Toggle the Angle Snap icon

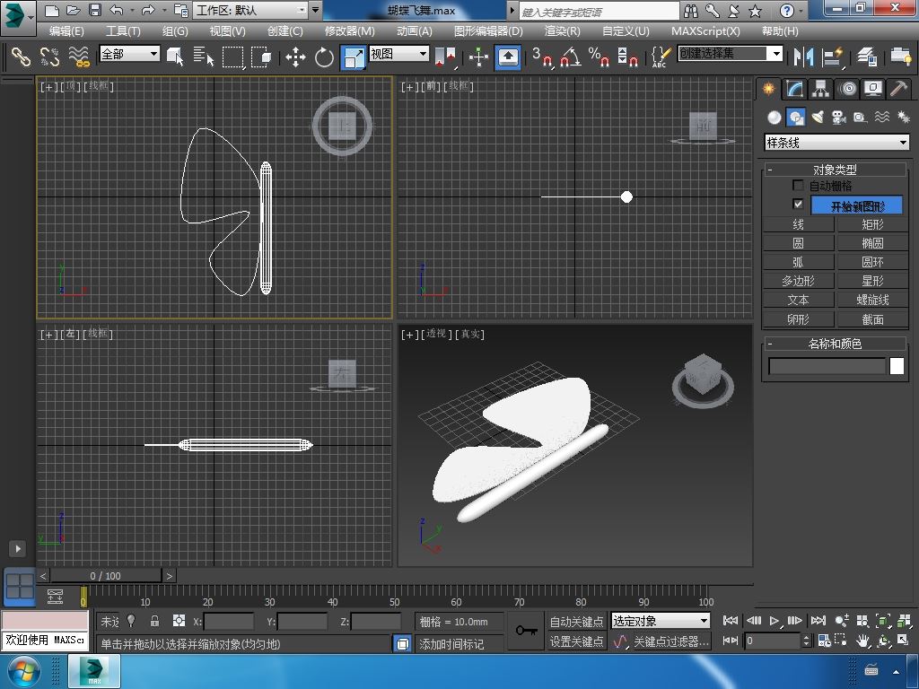(570, 57)
